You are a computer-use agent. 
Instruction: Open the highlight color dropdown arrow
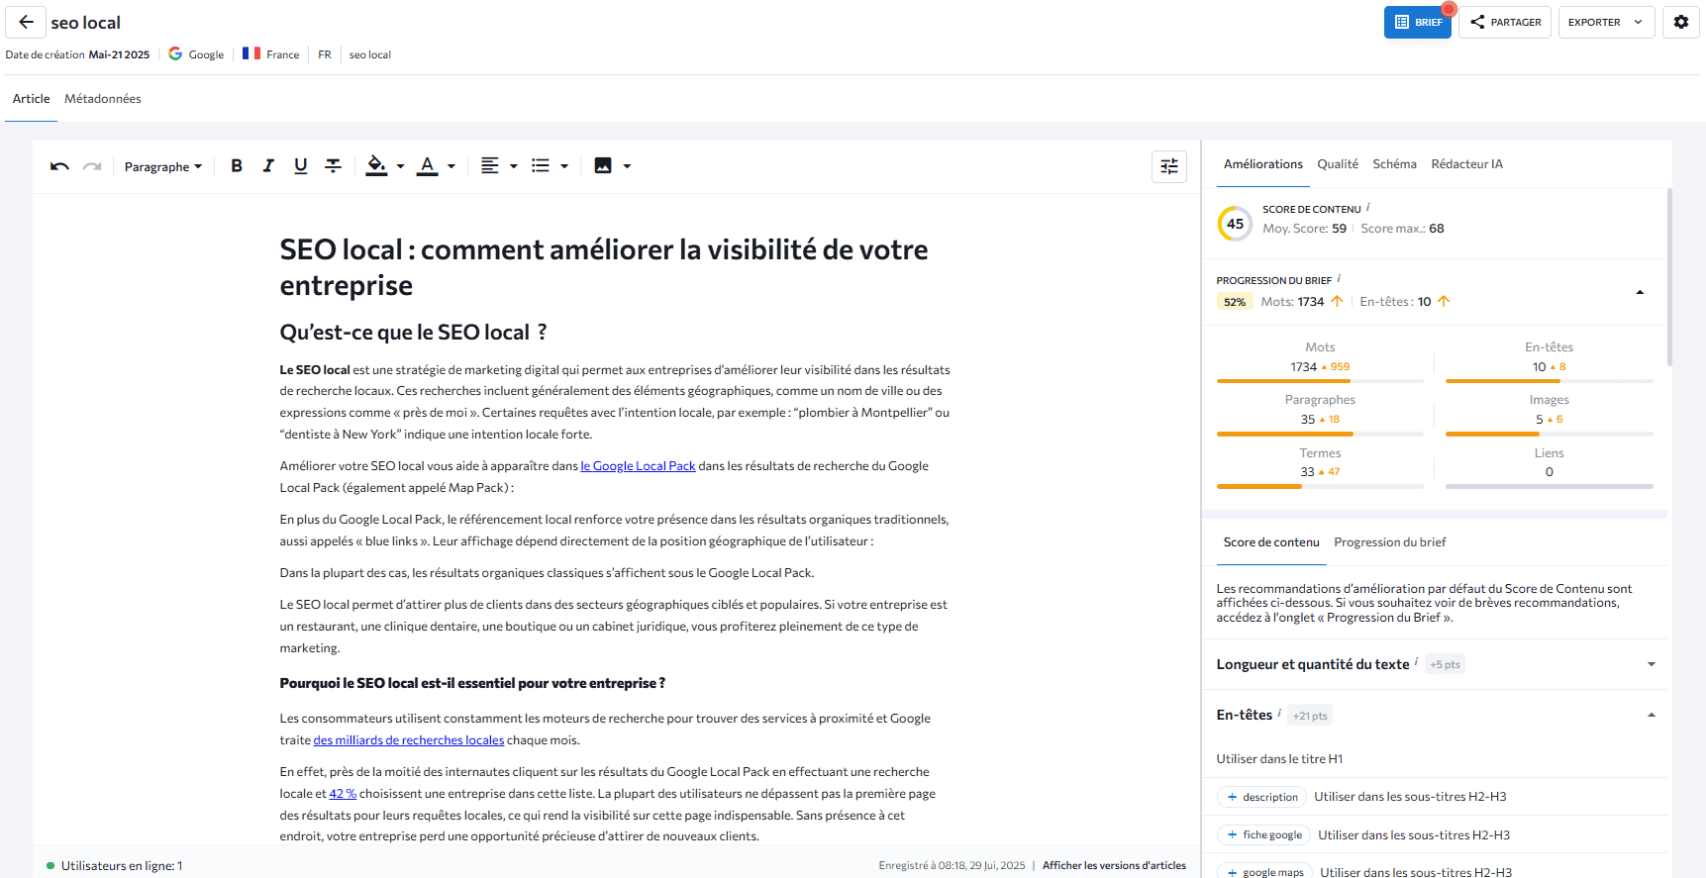pos(400,166)
